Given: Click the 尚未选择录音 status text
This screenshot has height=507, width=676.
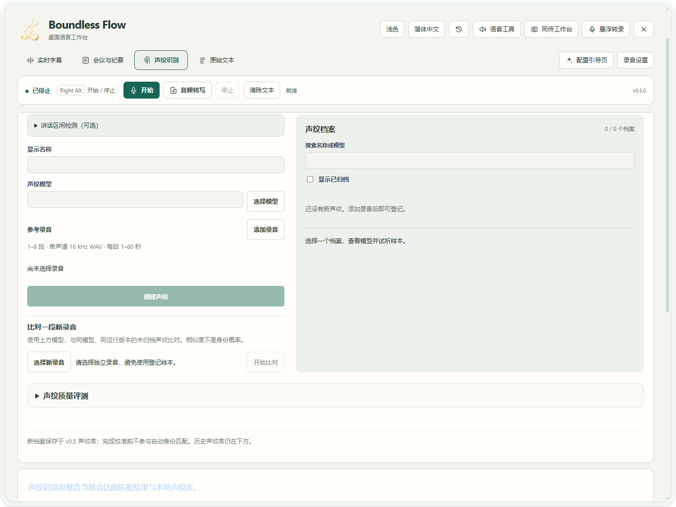Looking at the screenshot, I should pos(46,269).
